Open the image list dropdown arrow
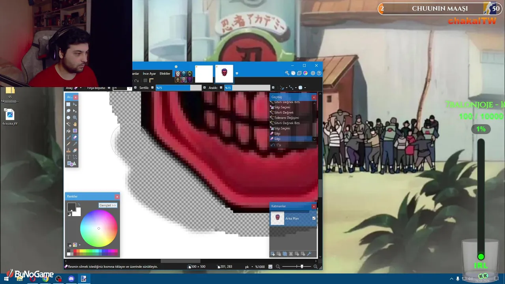505x284 pixels. tap(237, 73)
